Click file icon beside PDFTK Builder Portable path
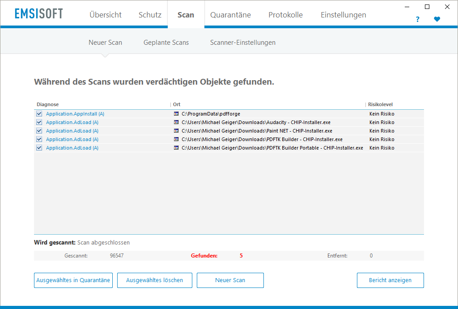This screenshot has height=309, width=458. (x=176, y=148)
